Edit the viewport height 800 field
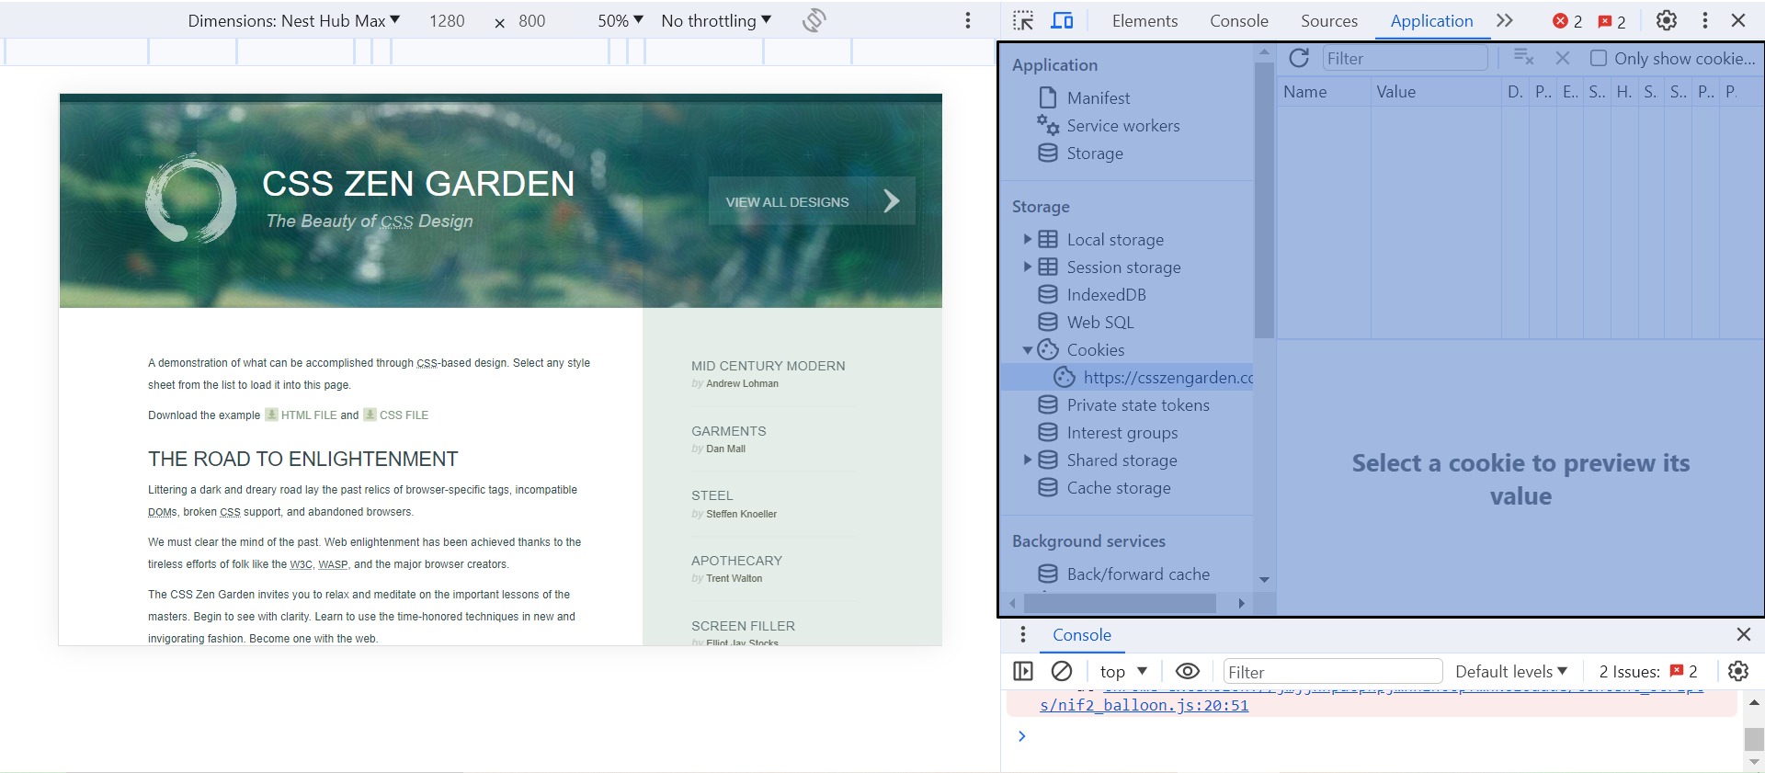 click(x=532, y=20)
